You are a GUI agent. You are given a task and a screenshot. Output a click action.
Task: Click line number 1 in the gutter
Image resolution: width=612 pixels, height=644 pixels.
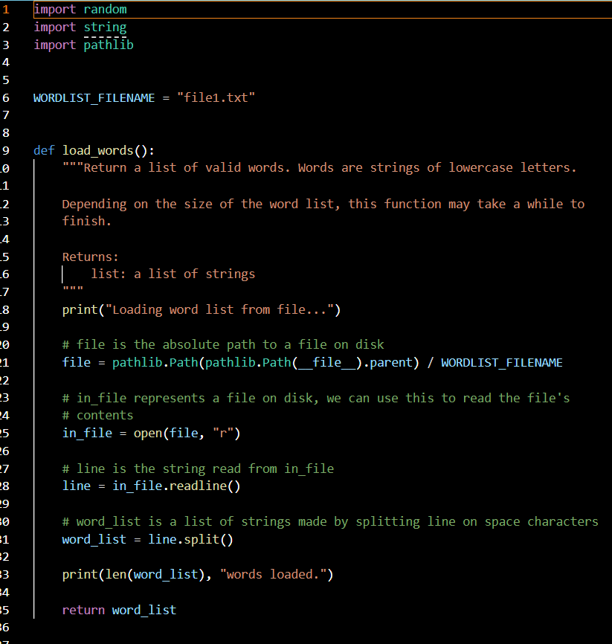click(7, 9)
